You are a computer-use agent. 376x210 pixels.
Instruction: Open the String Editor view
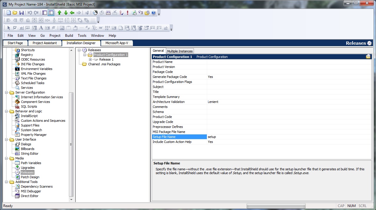point(29,154)
